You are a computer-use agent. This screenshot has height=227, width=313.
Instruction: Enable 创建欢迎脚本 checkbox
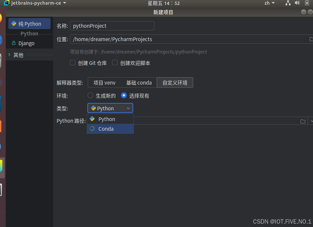(x=115, y=63)
